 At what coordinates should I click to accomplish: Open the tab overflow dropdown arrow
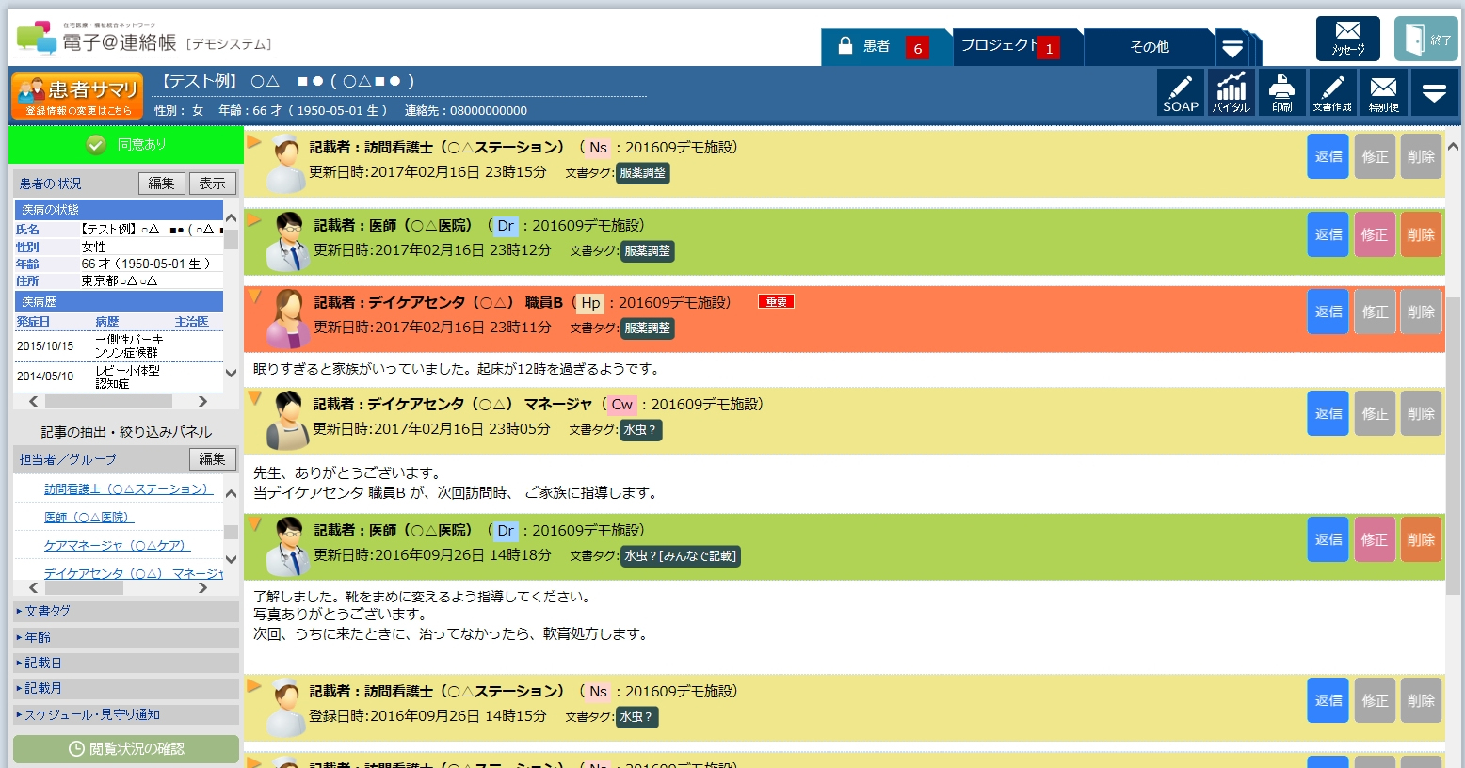pos(1232,48)
